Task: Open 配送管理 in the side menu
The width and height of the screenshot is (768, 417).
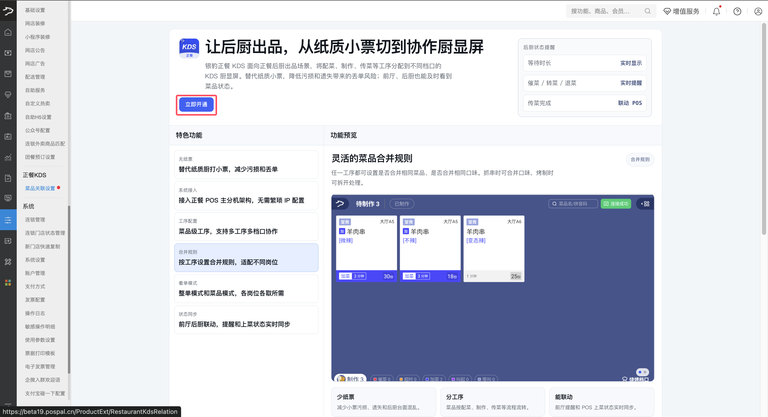Action: click(35, 77)
